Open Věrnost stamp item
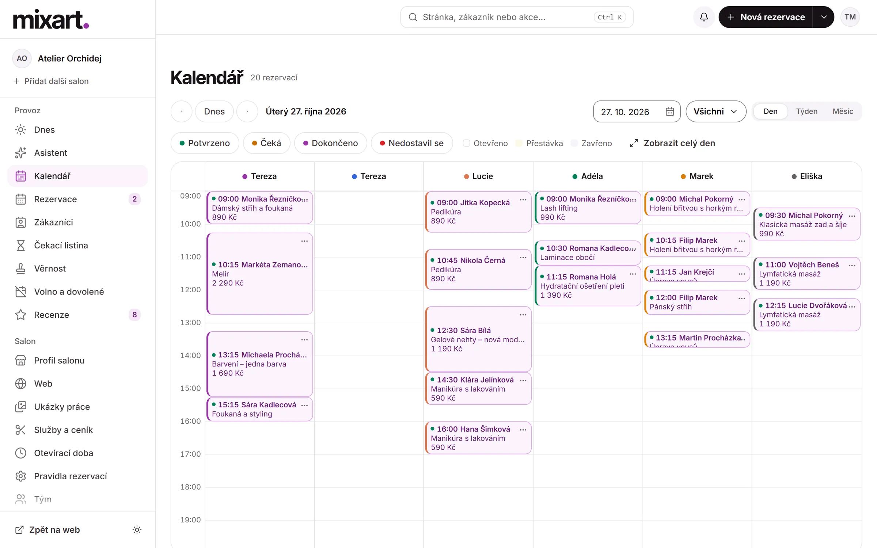Screen dimensions: 877x548 click(x=77, y=269)
